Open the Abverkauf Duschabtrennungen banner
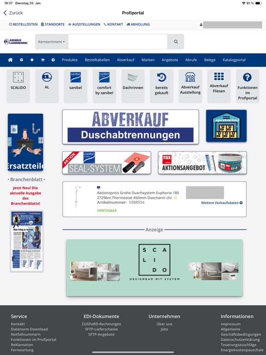This screenshot has width=266, height=355. click(131, 127)
